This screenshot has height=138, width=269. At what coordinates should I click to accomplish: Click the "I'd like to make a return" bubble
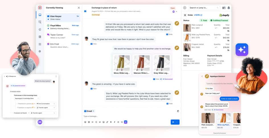(229, 99)
